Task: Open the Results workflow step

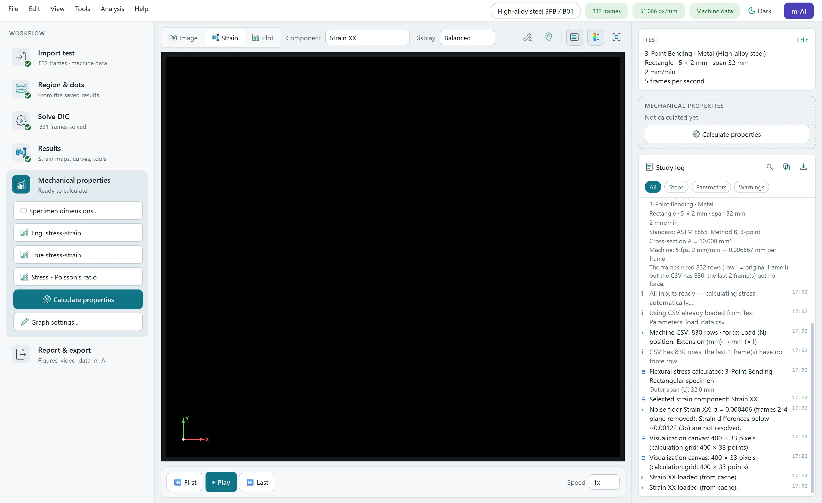Action: [x=77, y=153]
